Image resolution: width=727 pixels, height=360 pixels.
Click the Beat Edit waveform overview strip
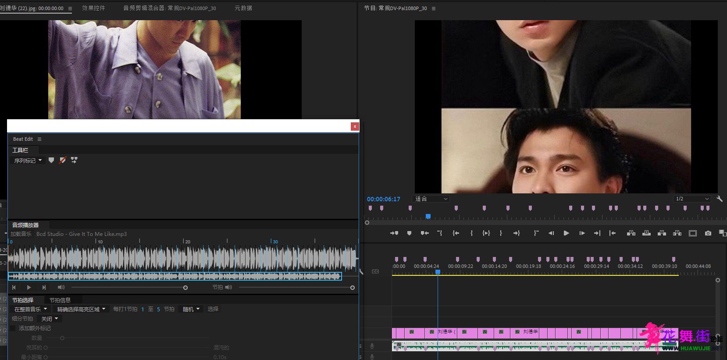click(175, 276)
